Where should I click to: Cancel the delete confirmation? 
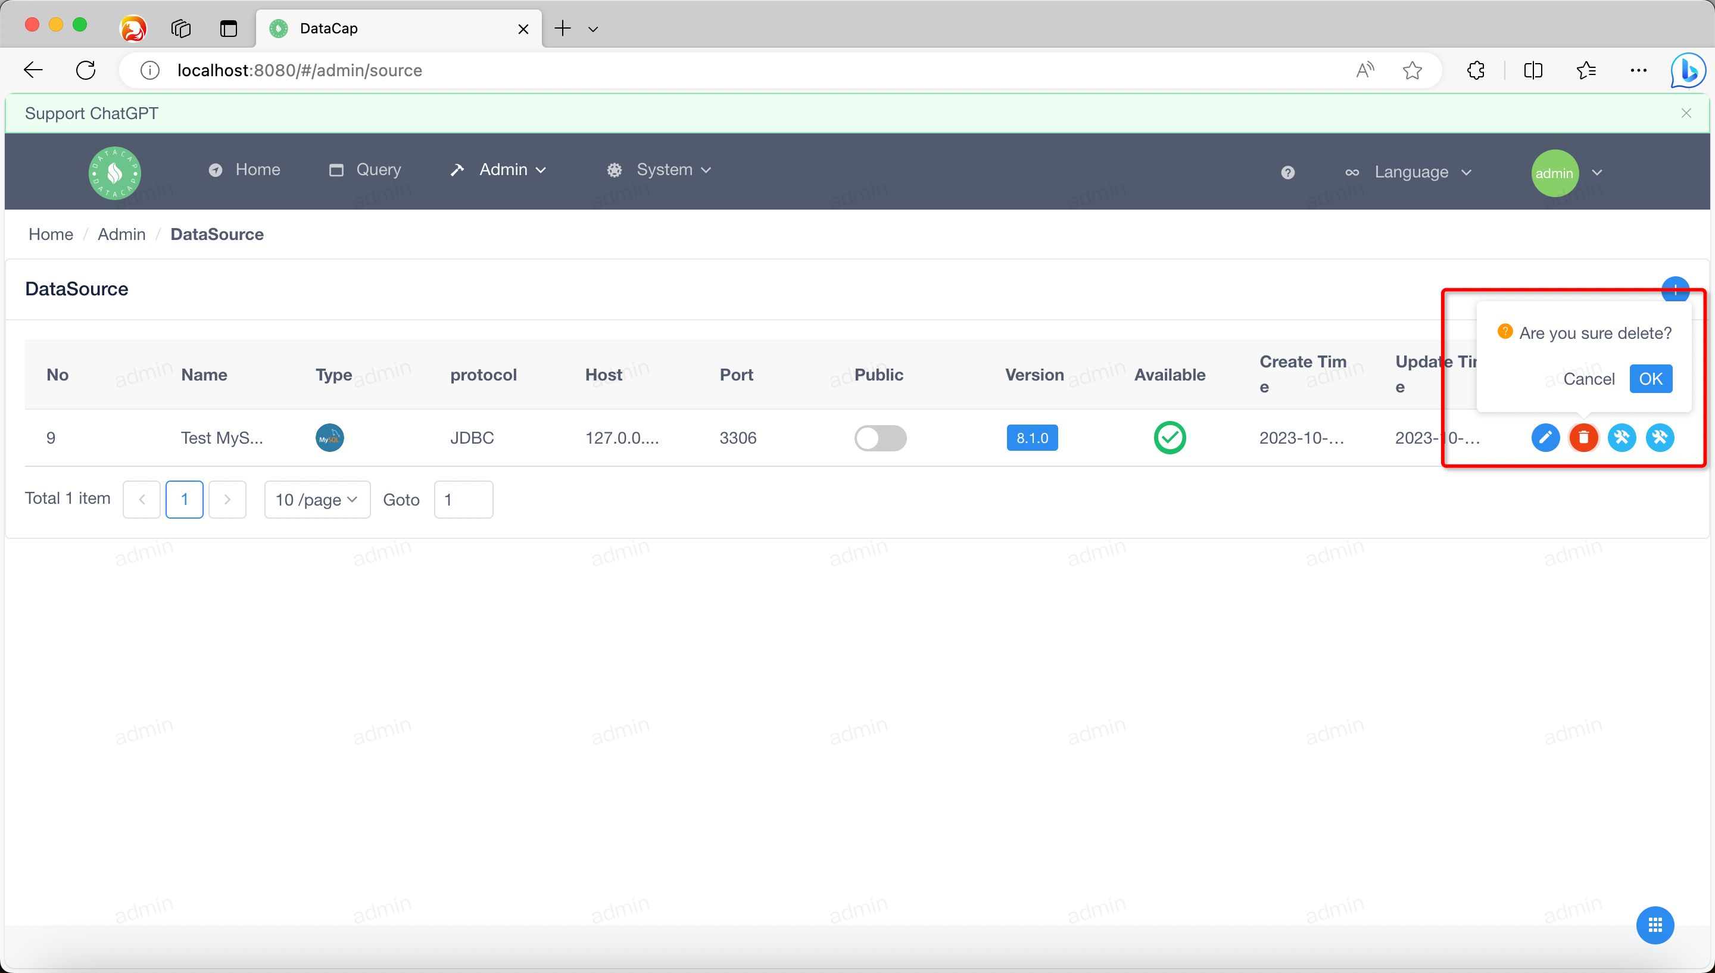[x=1588, y=379]
